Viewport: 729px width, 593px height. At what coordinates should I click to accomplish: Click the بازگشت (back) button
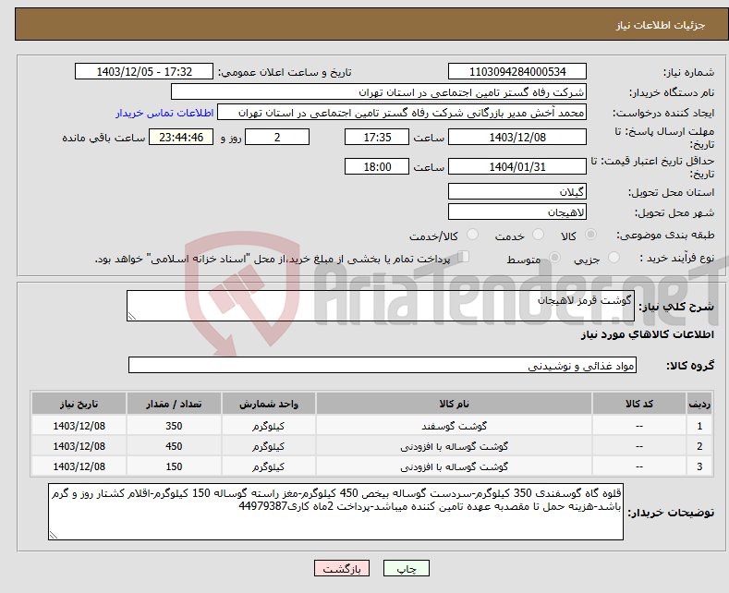342,568
